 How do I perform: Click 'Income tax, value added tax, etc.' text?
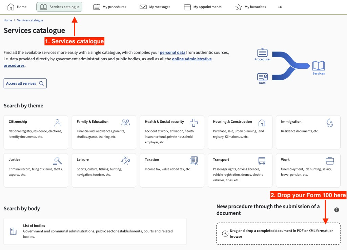tap(167, 169)
